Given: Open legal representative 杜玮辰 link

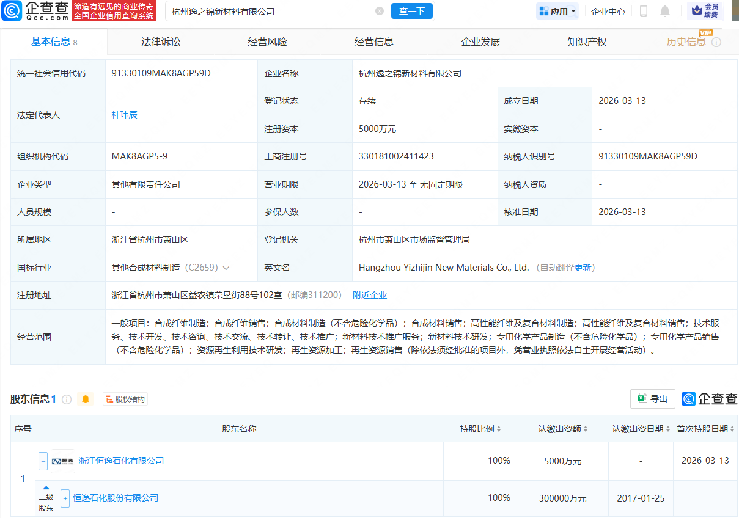Looking at the screenshot, I should click(124, 115).
